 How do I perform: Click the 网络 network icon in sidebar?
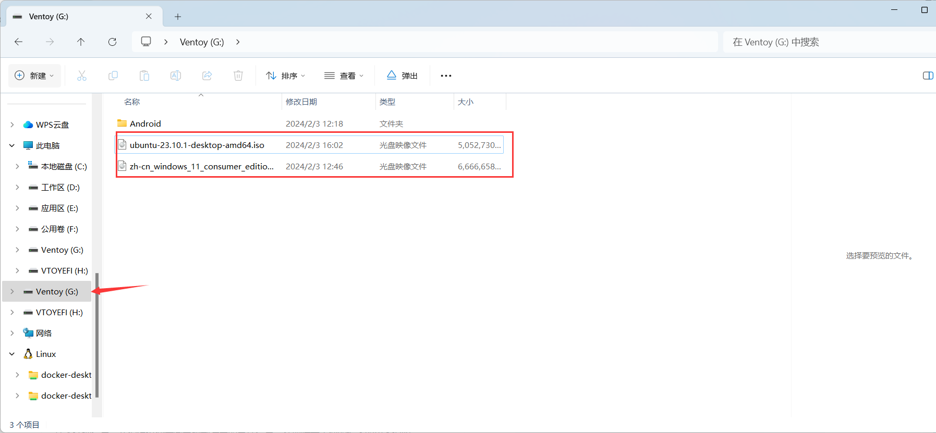28,333
